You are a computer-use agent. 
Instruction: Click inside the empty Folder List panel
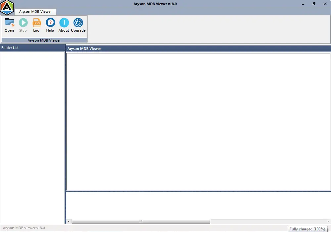tap(31, 133)
